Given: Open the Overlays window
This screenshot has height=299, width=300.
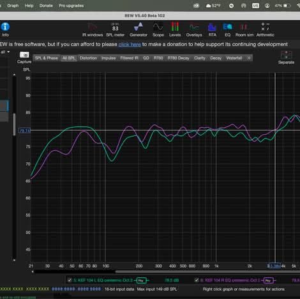Looking at the screenshot, I should (194, 30).
